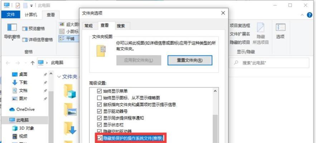Collapse the 文件夹 group chevron
The width and height of the screenshot is (316, 143).
[59, 77]
